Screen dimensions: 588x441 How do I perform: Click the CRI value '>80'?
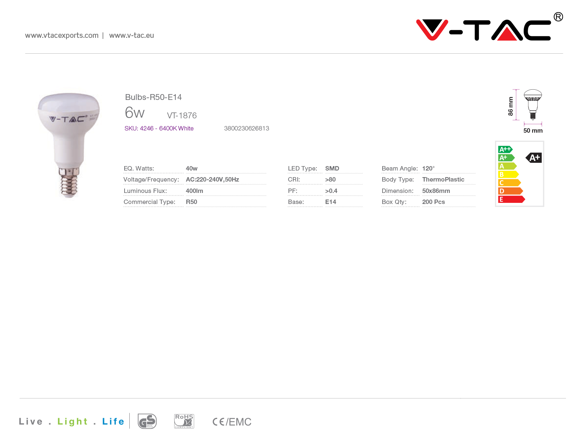(x=330, y=179)
